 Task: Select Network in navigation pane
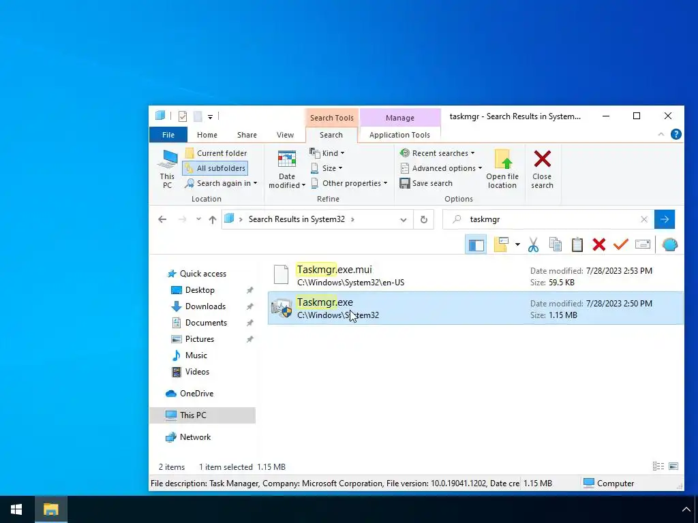pos(188,437)
